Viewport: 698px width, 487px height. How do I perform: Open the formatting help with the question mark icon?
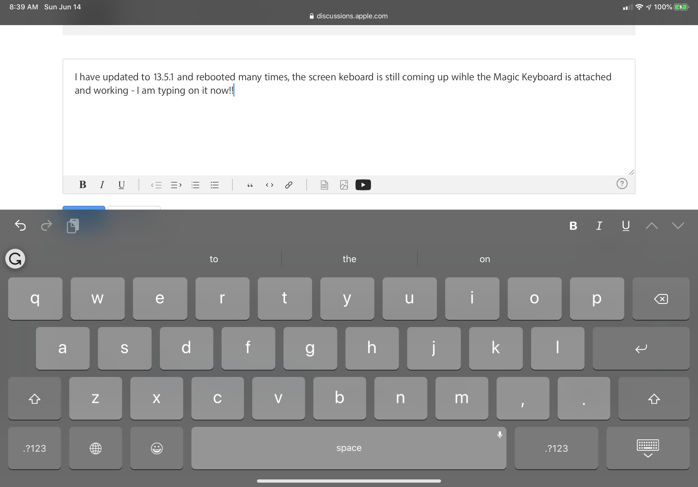tap(622, 184)
